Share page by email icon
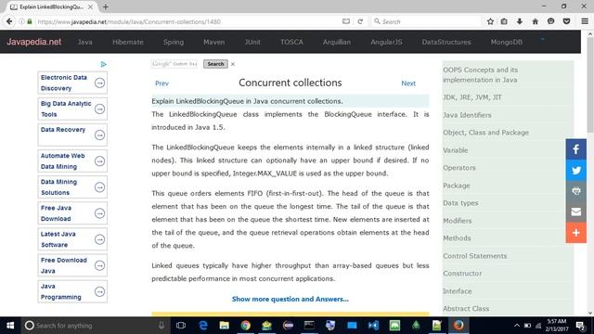594x334 pixels. [575, 212]
